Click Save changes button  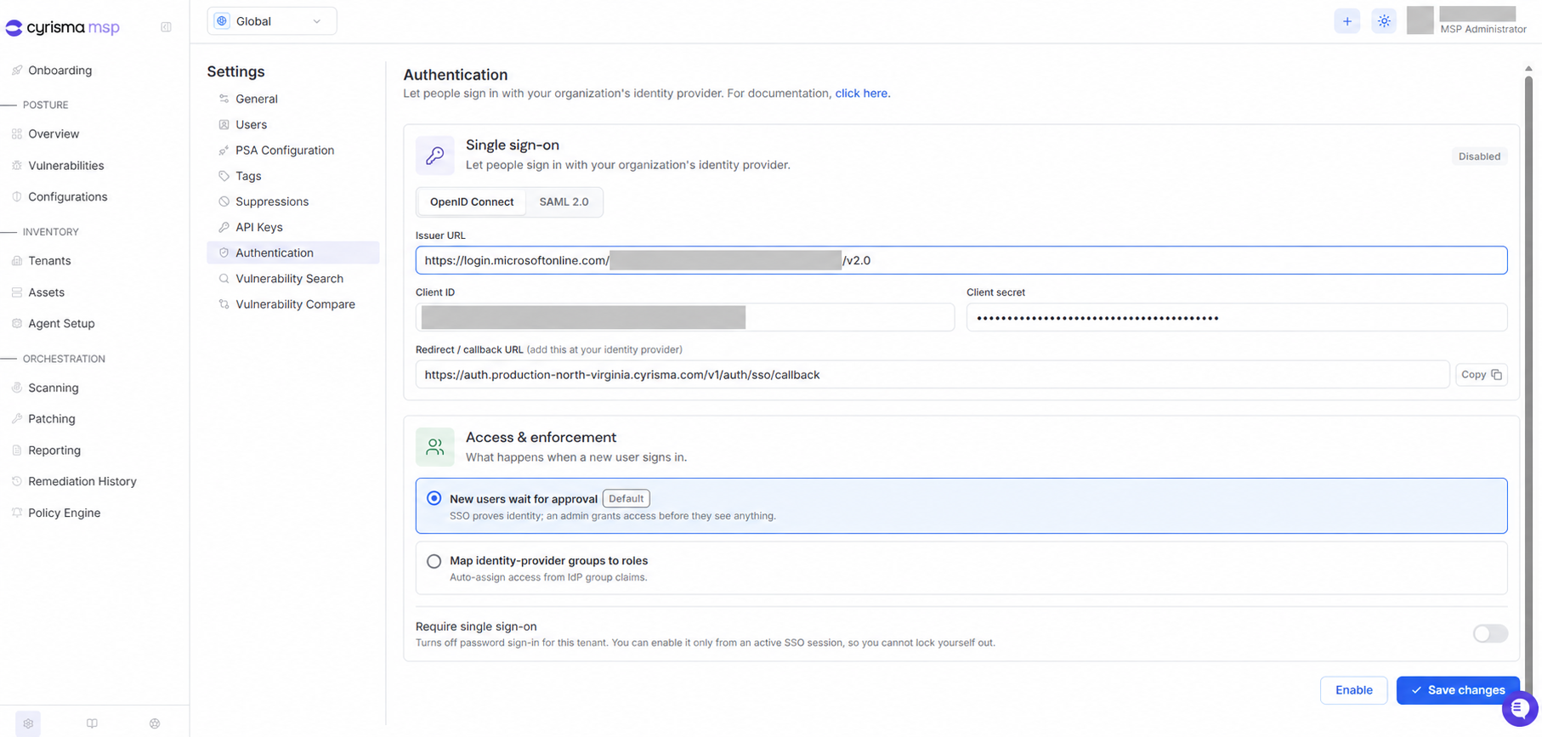[x=1458, y=690]
